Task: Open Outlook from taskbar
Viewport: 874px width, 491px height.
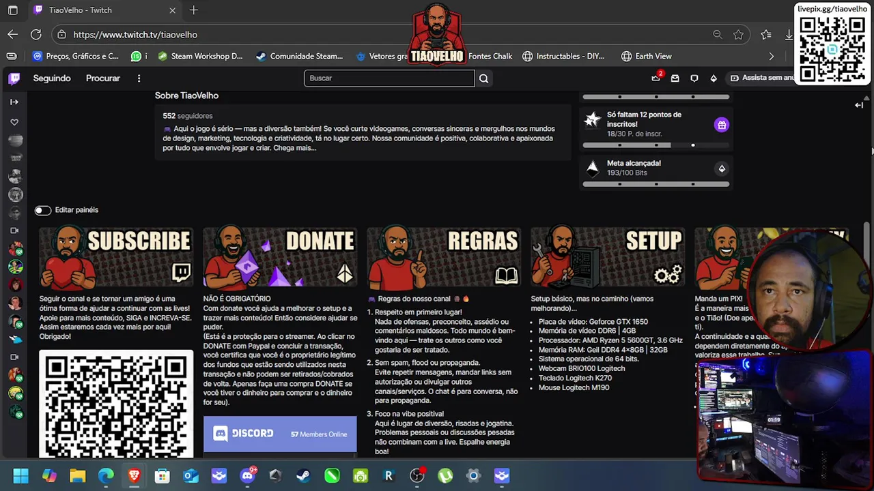Action: point(191,476)
